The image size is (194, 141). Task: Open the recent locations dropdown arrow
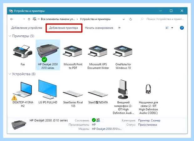pos(24,19)
